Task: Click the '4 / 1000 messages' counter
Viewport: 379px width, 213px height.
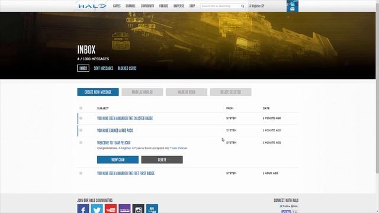Action: 93,59
